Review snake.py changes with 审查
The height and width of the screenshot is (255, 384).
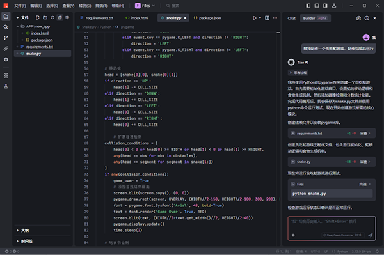pyautogui.click(x=365, y=162)
